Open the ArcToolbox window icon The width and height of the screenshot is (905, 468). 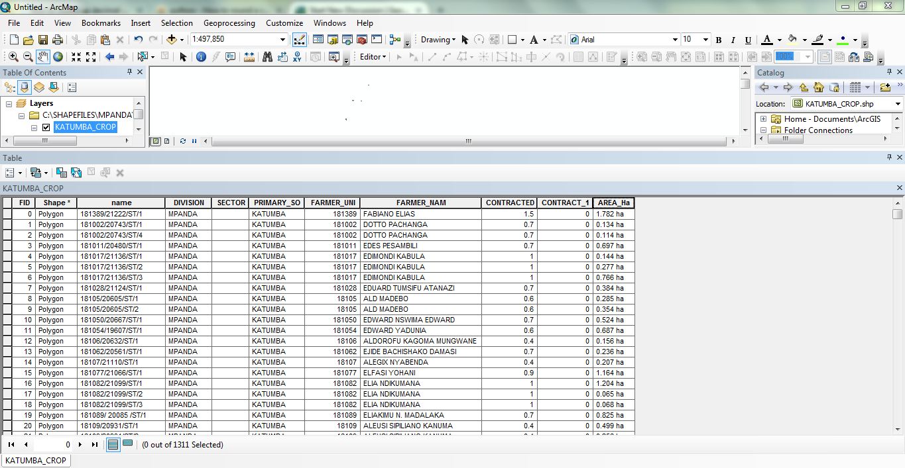coord(362,40)
